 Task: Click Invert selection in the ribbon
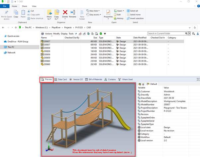135,18
